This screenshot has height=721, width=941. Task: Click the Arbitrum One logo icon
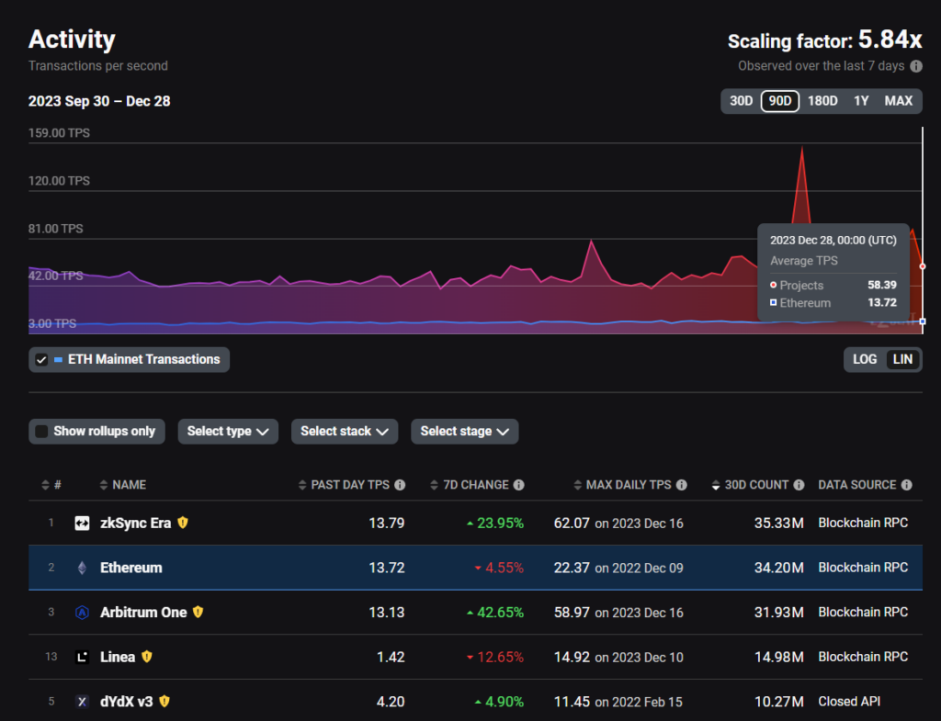coord(82,613)
